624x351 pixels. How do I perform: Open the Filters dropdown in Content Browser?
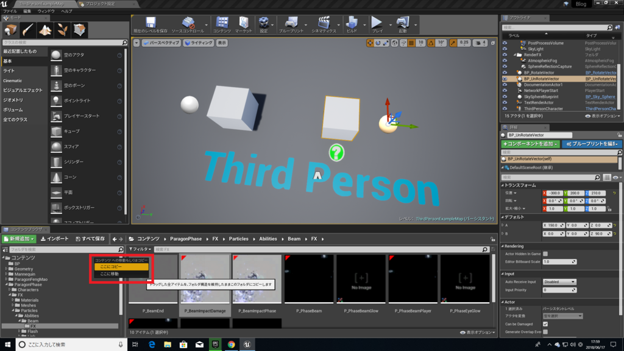[x=140, y=249]
